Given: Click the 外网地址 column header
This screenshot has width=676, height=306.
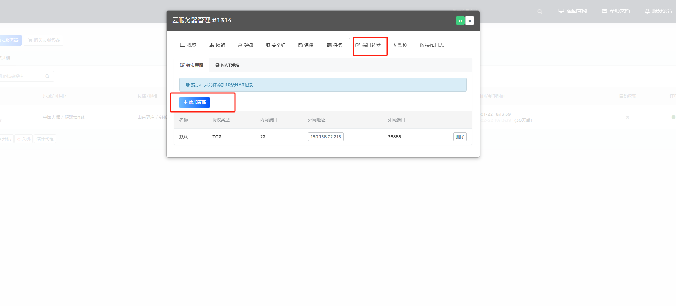Looking at the screenshot, I should tap(317, 120).
